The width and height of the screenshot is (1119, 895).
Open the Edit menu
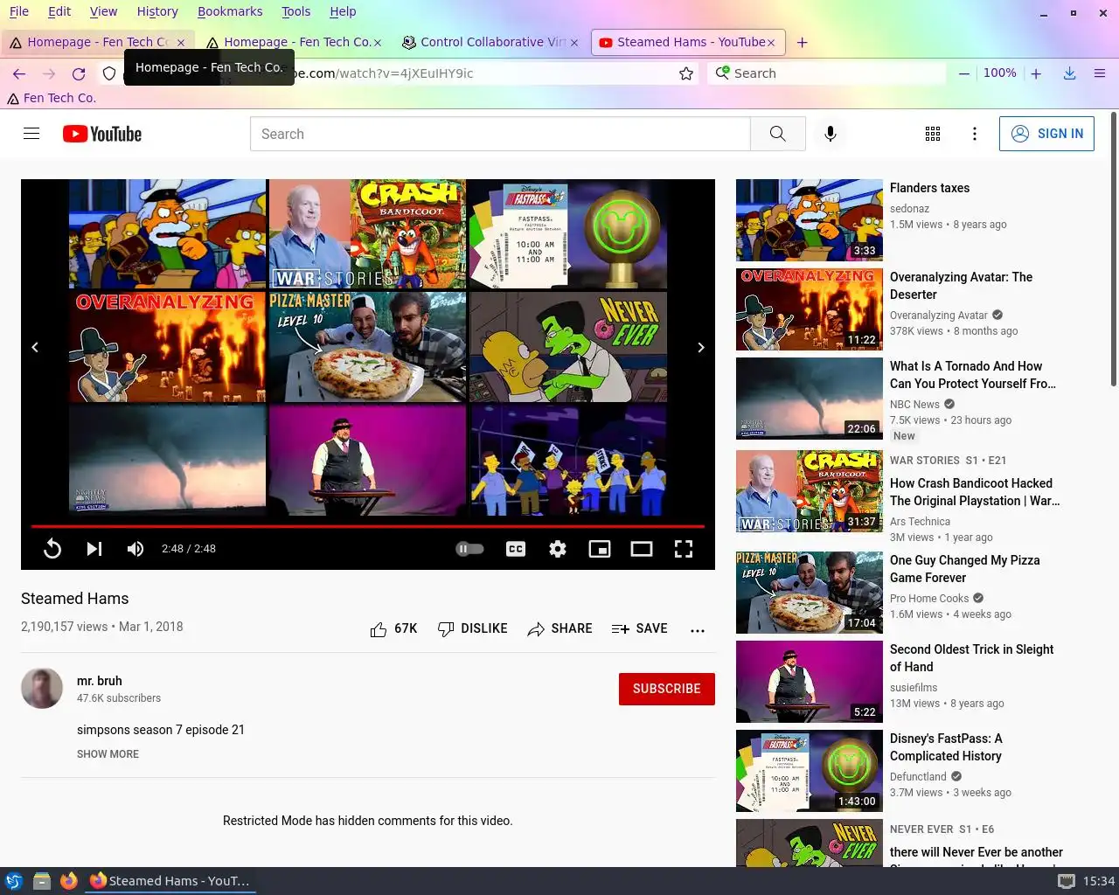tap(59, 11)
